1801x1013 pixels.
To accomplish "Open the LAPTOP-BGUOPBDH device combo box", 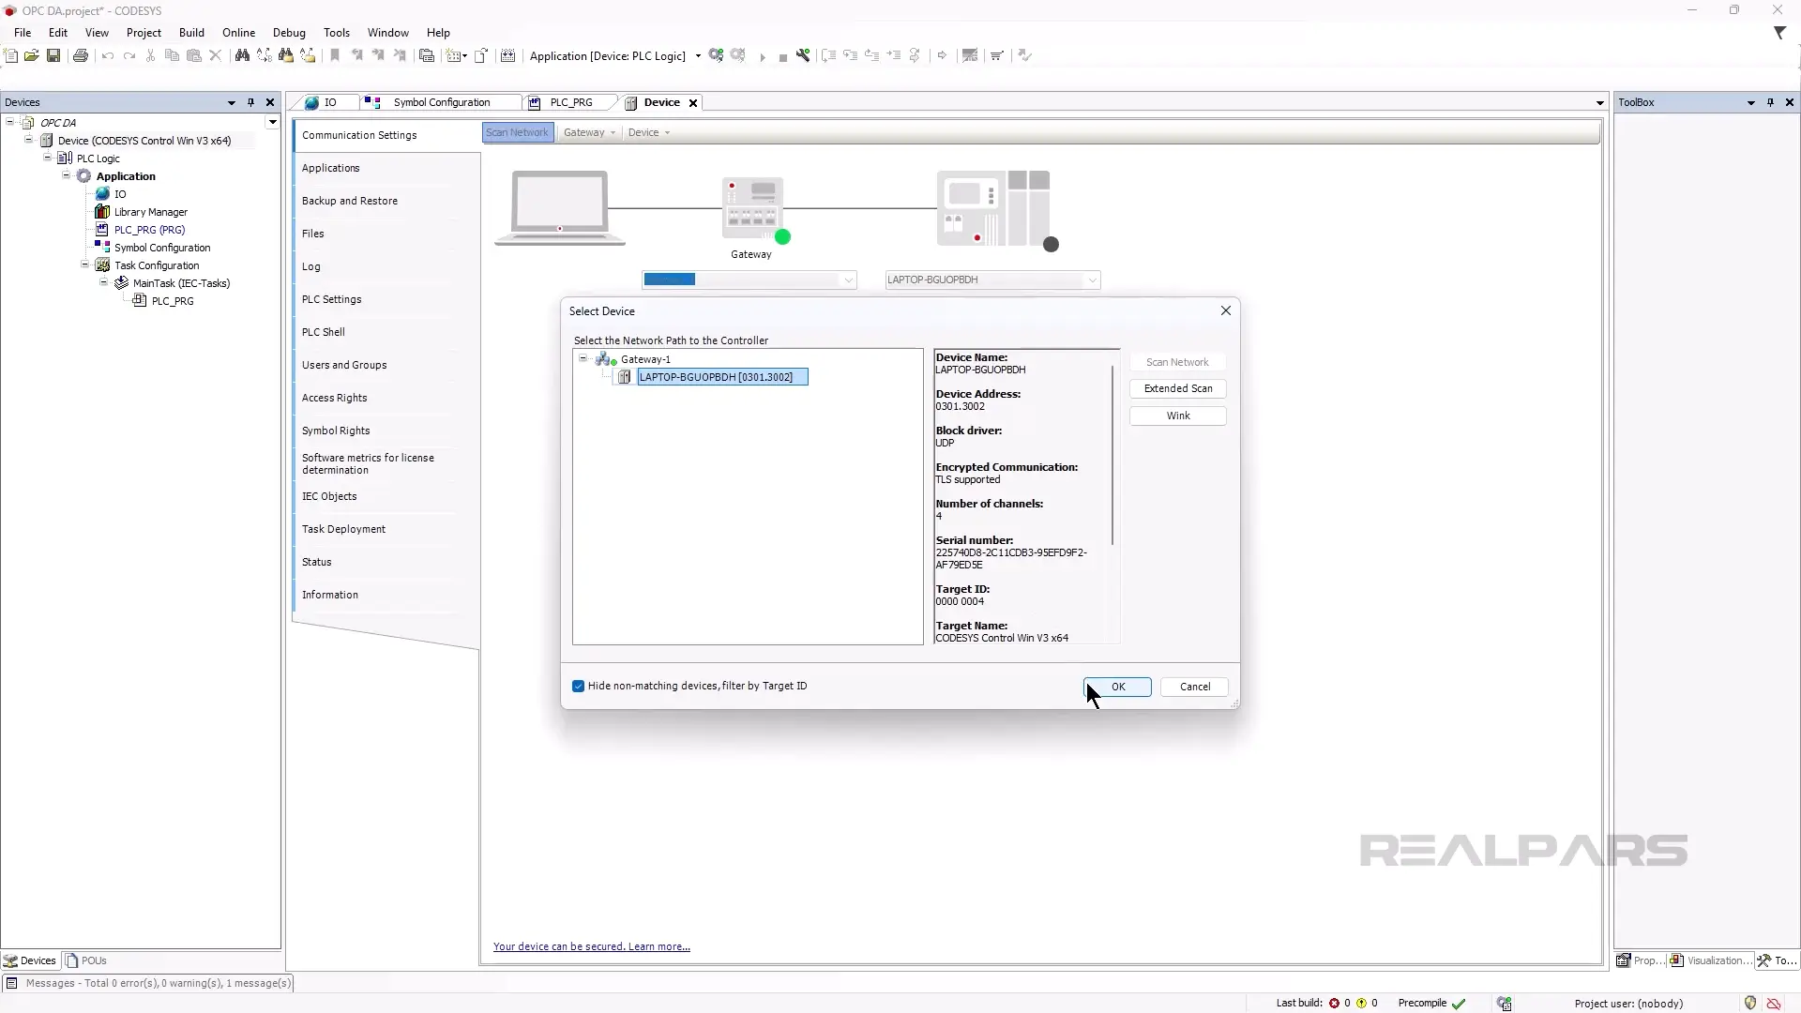I will (x=993, y=280).
